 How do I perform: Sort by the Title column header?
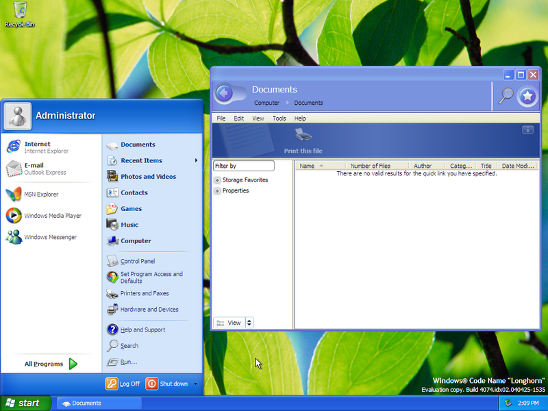click(486, 166)
